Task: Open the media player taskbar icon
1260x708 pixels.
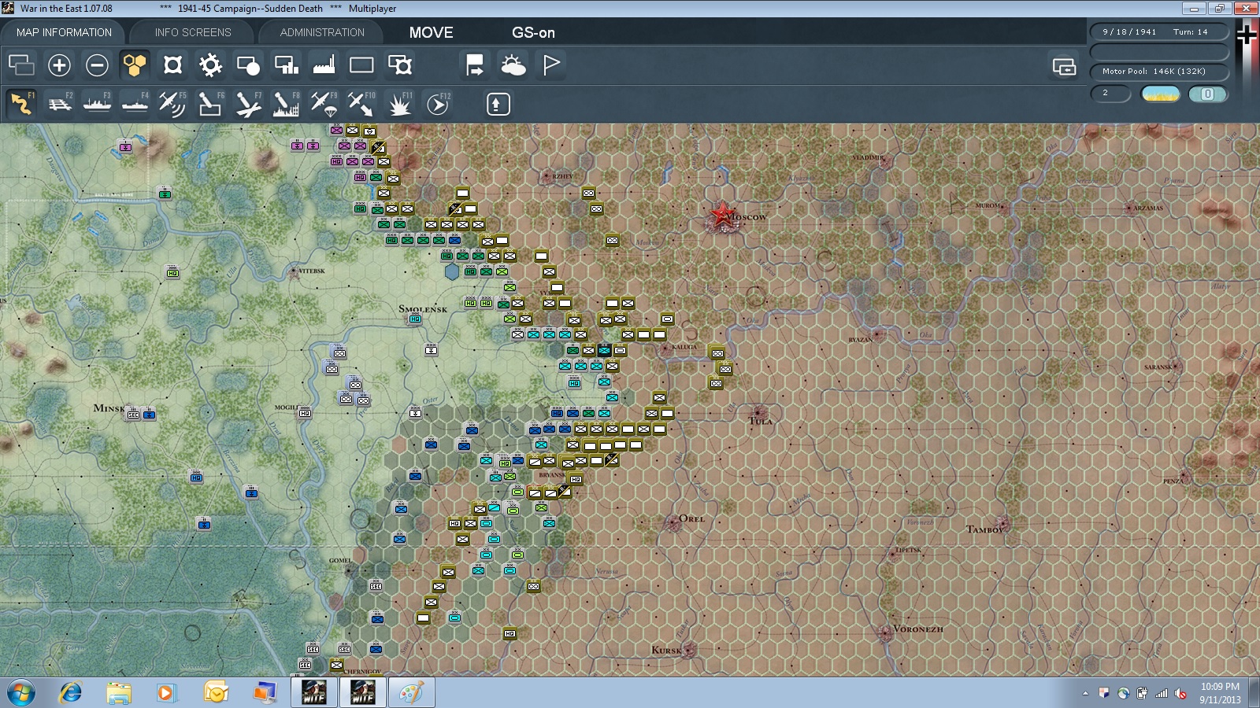Action: point(165,693)
